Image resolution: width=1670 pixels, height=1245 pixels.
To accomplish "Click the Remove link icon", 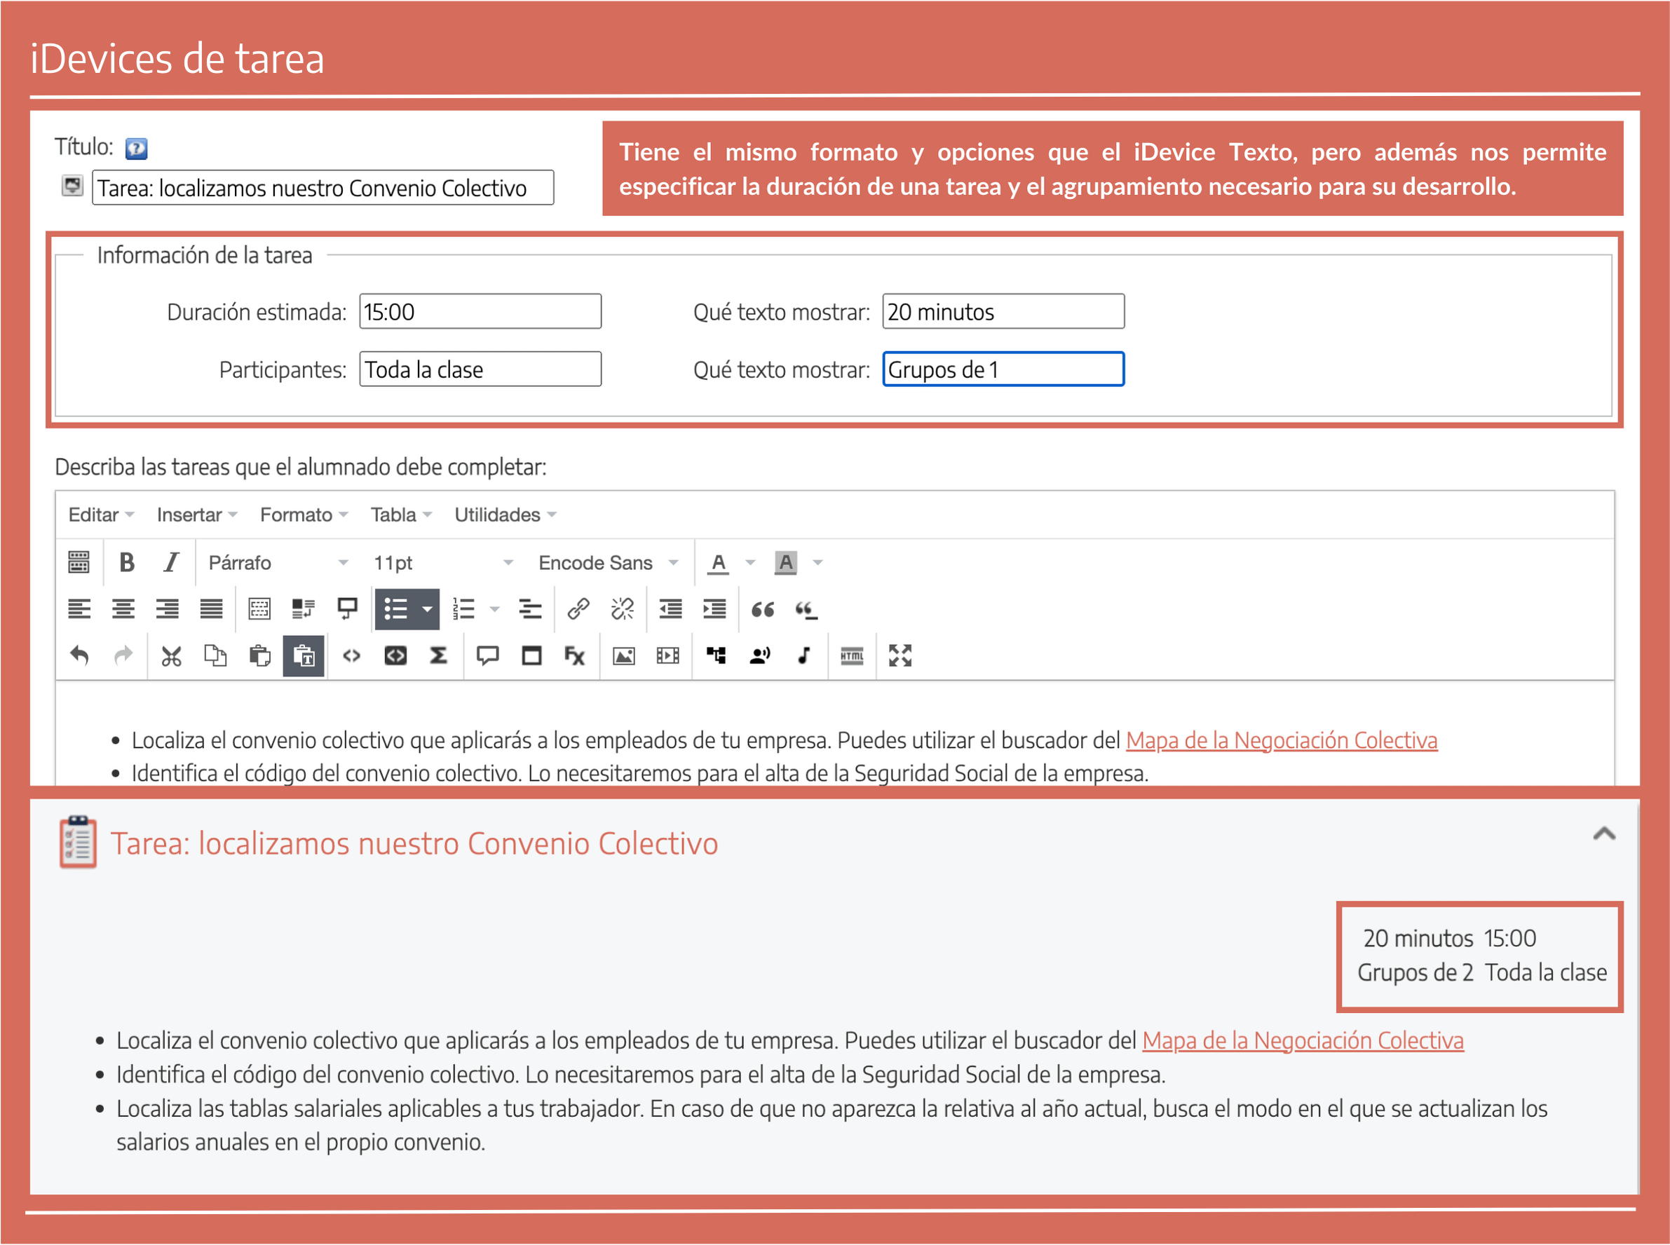I will (x=622, y=609).
